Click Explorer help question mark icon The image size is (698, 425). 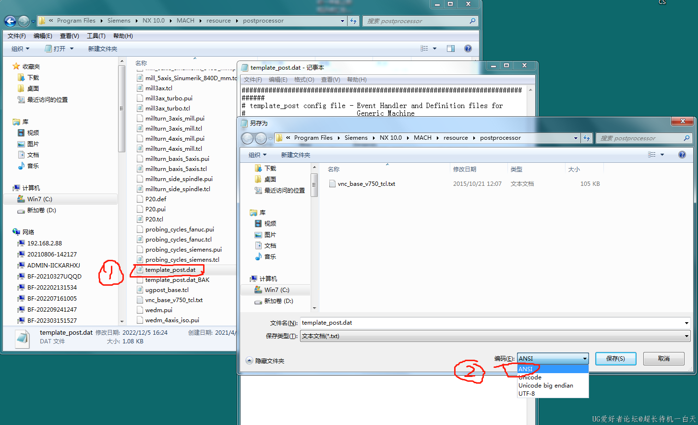(x=468, y=49)
